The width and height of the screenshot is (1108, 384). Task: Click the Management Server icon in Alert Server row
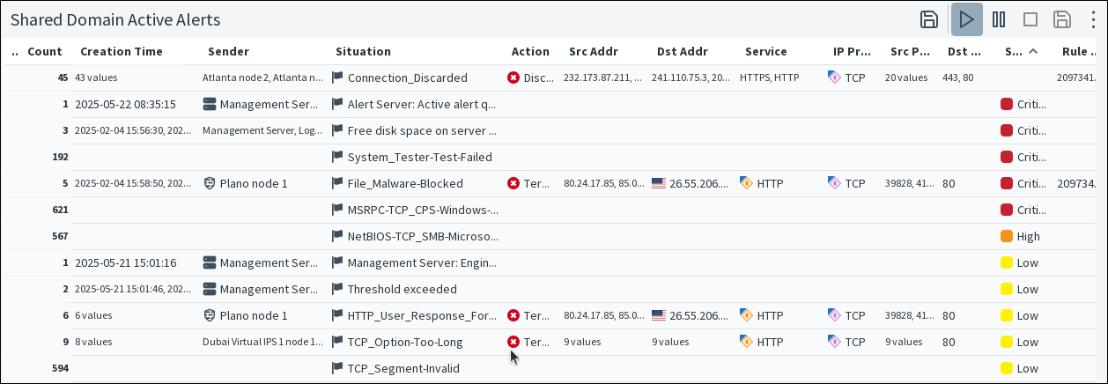click(x=210, y=104)
